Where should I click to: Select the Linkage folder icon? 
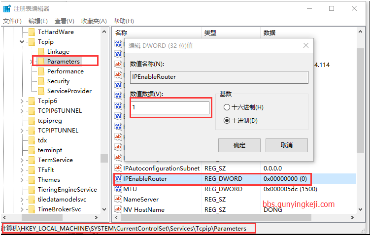tap(41, 52)
